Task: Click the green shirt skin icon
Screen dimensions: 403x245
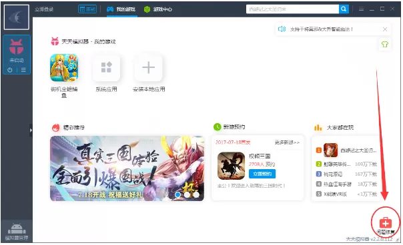Action: point(385,45)
